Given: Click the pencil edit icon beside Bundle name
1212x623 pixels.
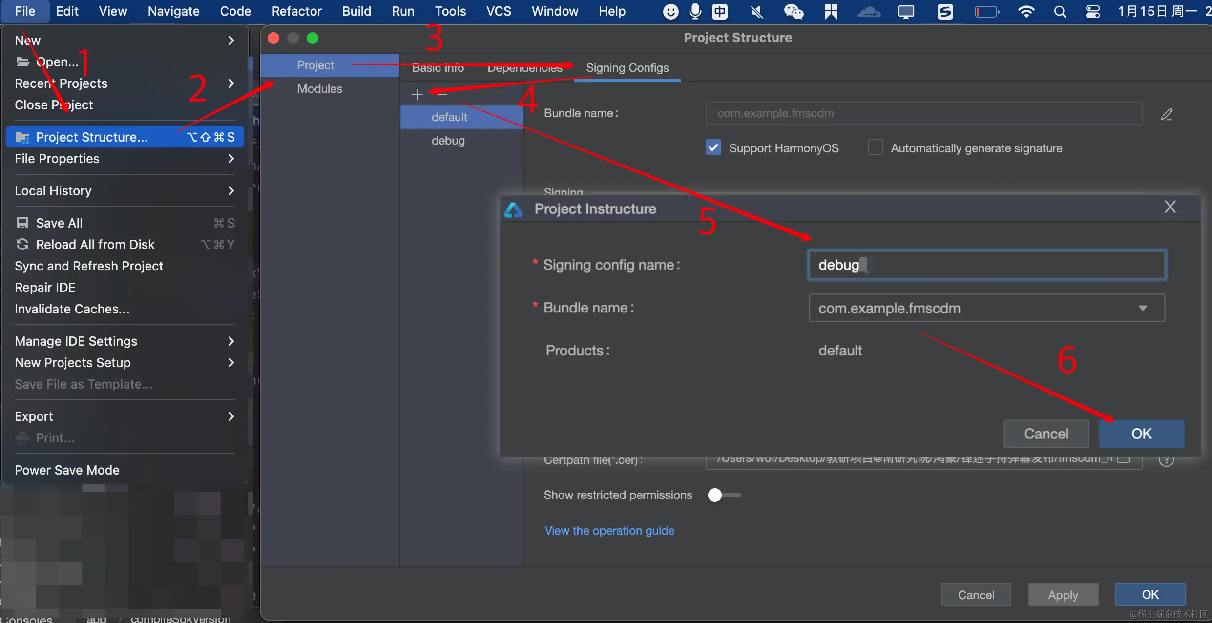Looking at the screenshot, I should [1166, 114].
